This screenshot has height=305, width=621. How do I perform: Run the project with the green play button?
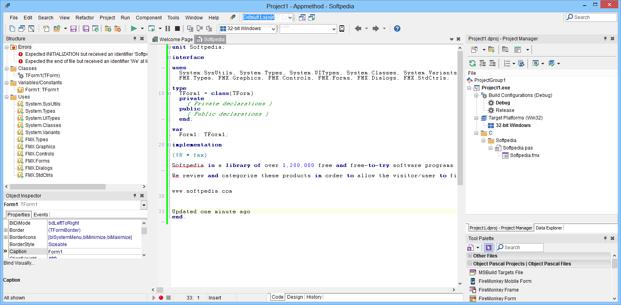134,28
